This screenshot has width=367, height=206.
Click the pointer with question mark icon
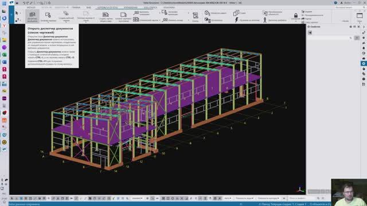(x=17, y=21)
